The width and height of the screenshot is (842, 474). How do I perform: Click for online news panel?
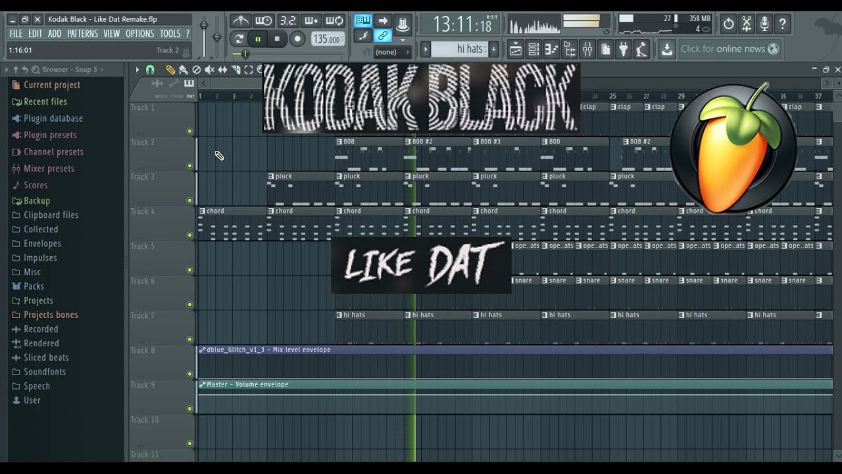pos(730,49)
